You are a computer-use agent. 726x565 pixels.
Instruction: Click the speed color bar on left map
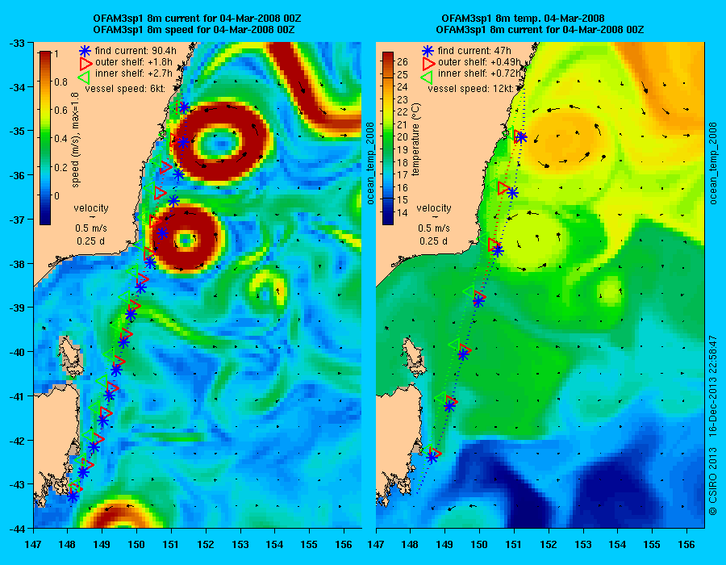click(45, 137)
